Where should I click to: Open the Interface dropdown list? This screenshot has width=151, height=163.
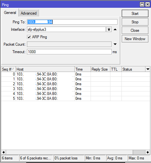pos(109,29)
